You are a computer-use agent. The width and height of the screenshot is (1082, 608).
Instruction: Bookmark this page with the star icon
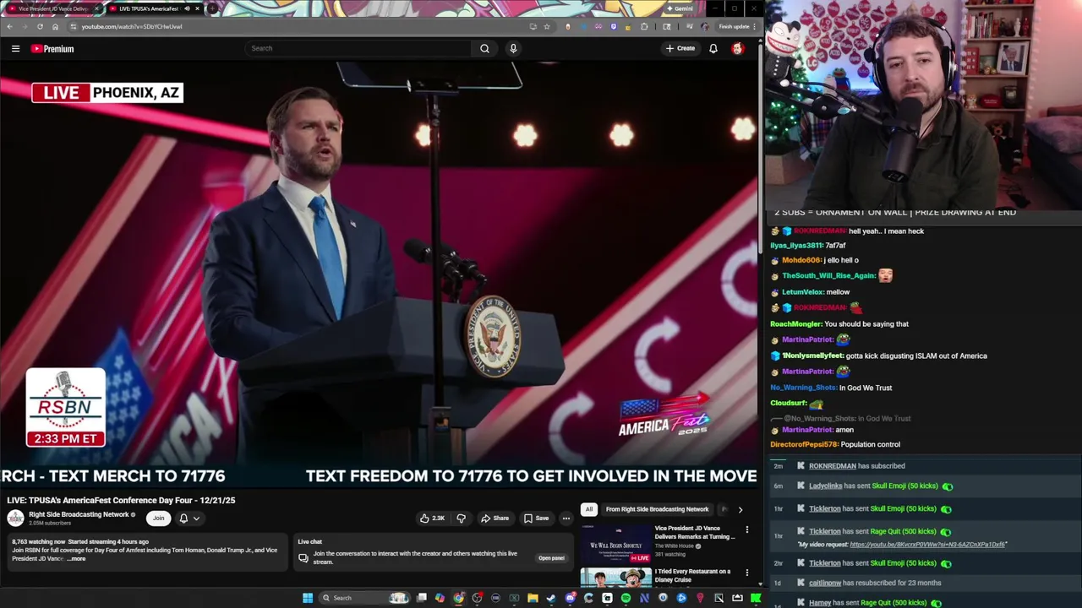click(x=547, y=26)
